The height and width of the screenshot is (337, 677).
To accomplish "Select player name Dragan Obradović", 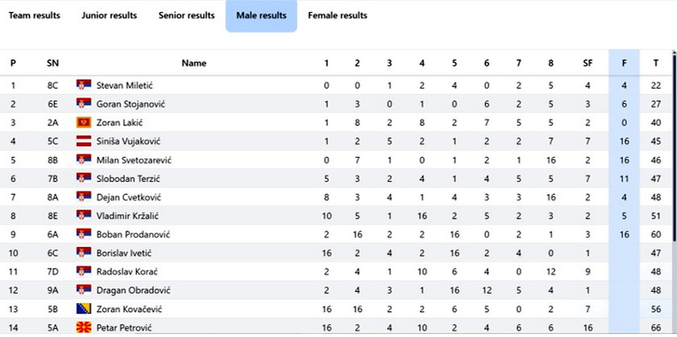I will (x=133, y=290).
